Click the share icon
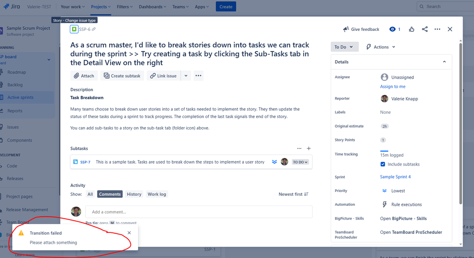 coord(425,29)
